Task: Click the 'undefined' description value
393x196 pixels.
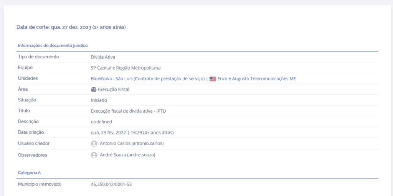Action: [101, 122]
